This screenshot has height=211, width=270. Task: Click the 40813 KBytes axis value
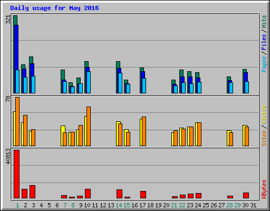coord(8,156)
